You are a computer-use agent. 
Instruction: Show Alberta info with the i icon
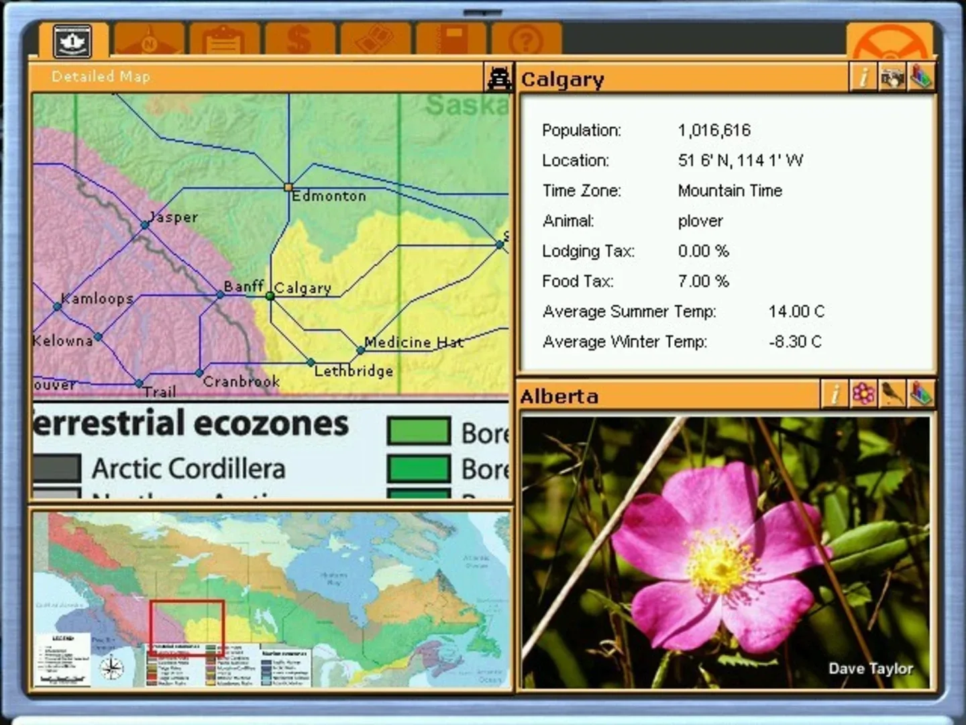coord(835,394)
